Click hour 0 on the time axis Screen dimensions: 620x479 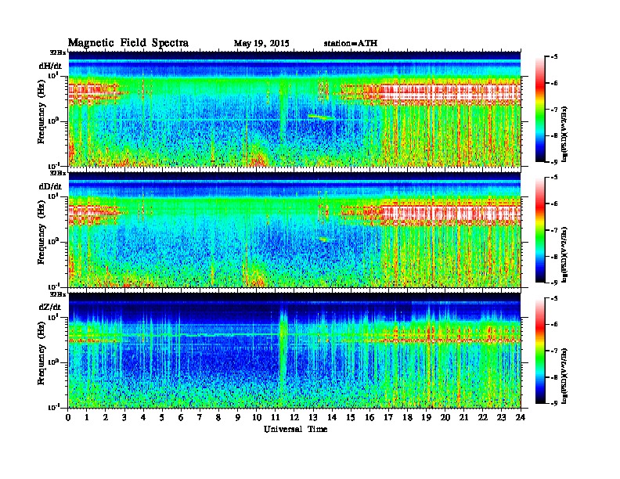(68, 417)
